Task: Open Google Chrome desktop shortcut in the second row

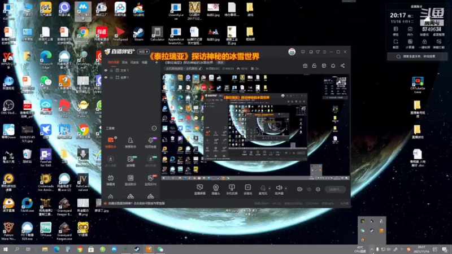Action: point(82,34)
